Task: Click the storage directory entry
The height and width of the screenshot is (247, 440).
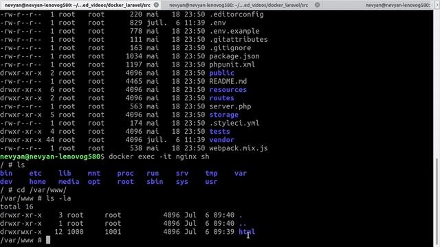Action: click(223, 115)
